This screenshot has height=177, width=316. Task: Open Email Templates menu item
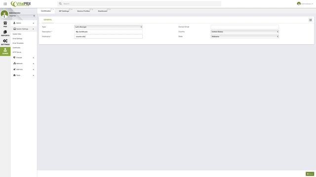18,43
